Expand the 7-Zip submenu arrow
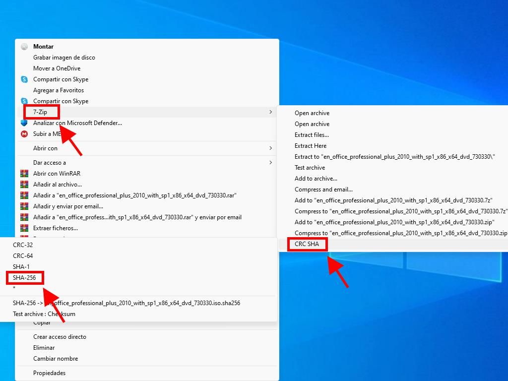508x381 pixels. 270,112
